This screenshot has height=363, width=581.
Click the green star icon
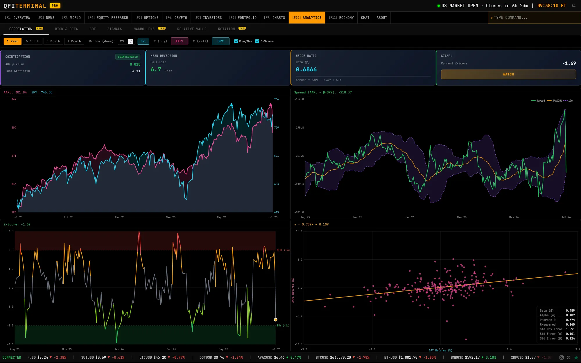(x=576, y=357)
